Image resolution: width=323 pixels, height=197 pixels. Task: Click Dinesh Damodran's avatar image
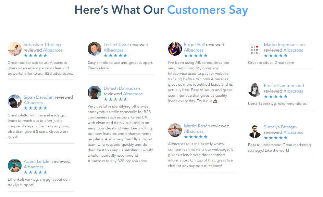(95, 93)
